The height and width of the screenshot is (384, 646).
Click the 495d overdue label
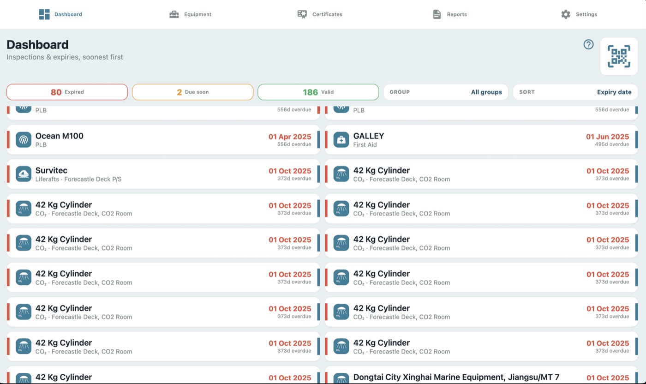[x=612, y=144]
